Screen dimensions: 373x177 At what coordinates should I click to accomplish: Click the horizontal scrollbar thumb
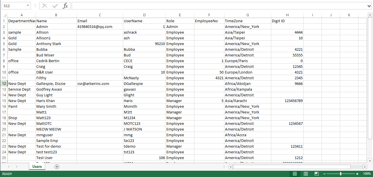coord(292,167)
